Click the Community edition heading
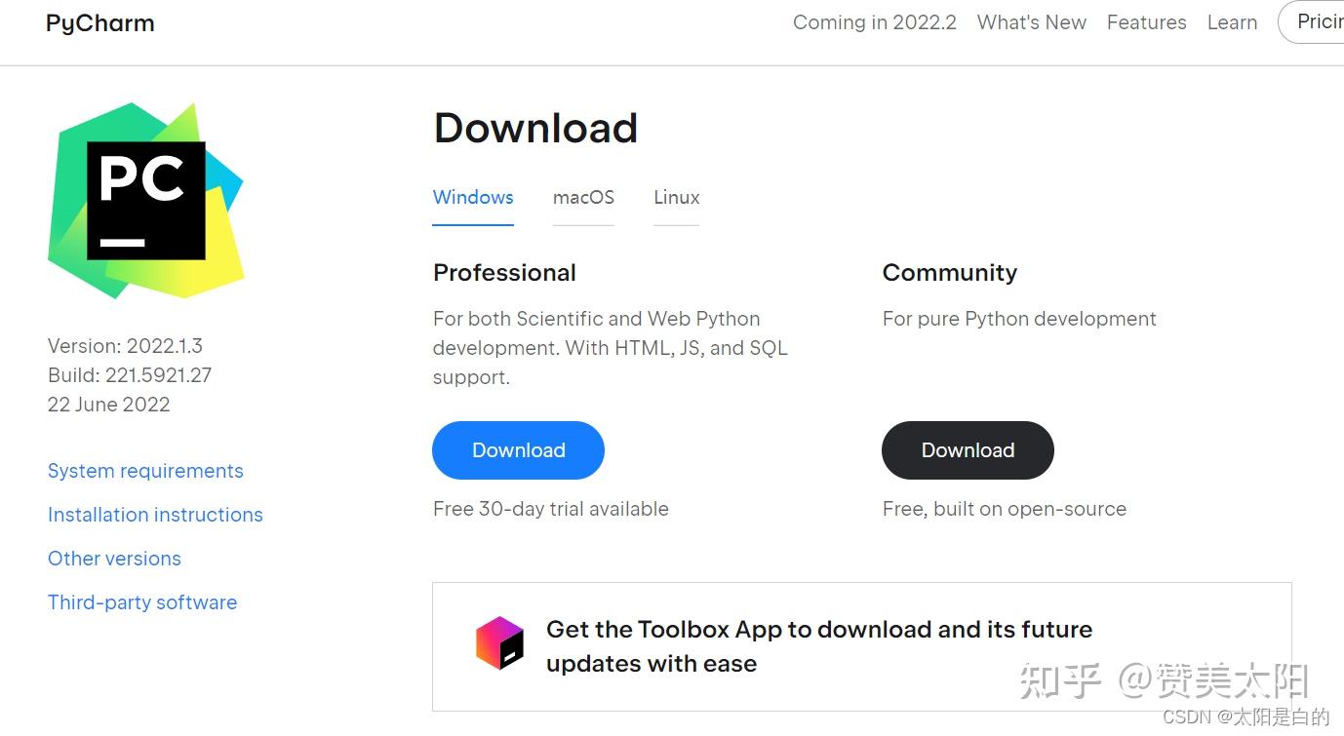The image size is (1344, 736). (x=950, y=273)
